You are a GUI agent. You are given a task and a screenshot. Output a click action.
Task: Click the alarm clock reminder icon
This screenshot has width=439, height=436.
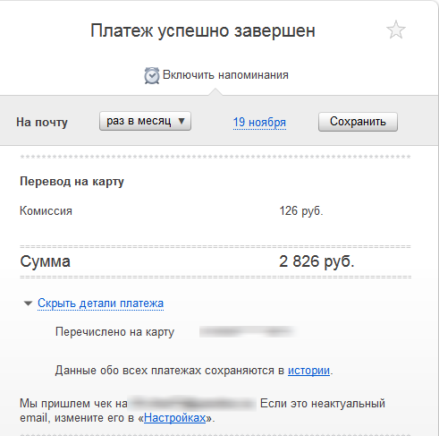click(152, 75)
